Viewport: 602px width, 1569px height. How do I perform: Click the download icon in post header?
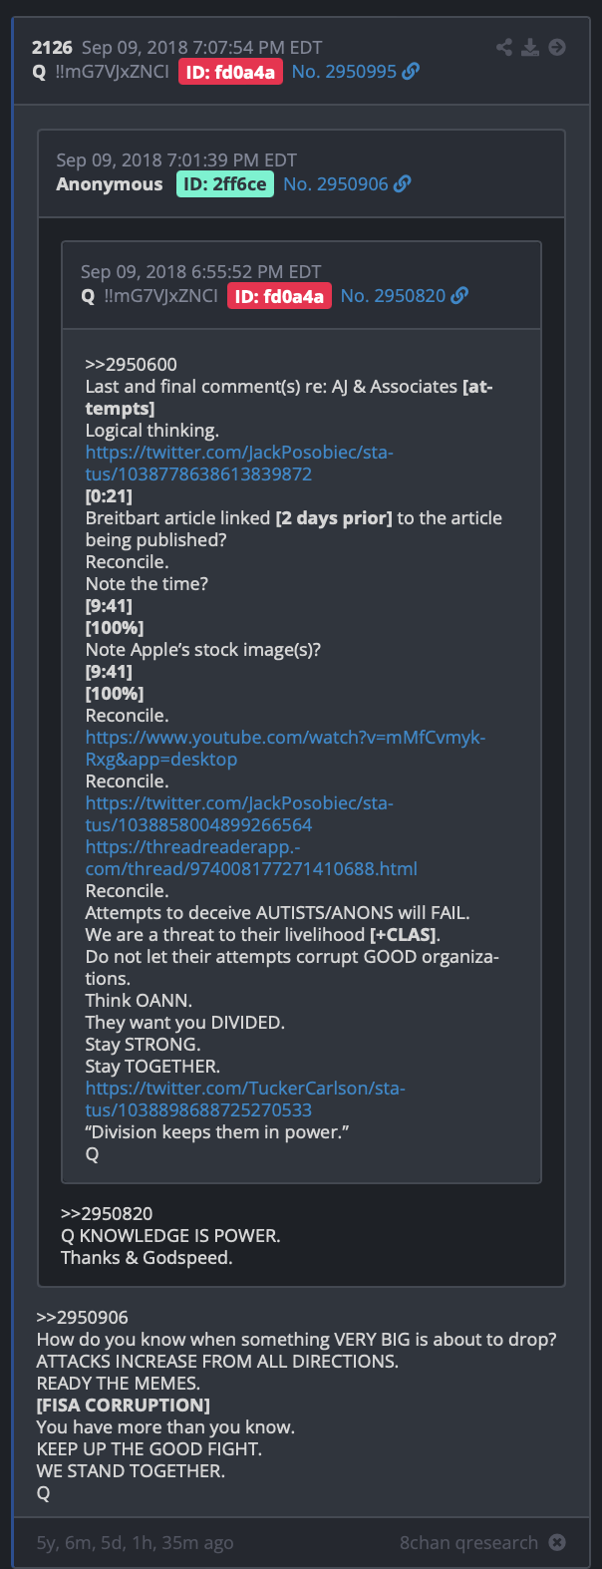tap(530, 47)
